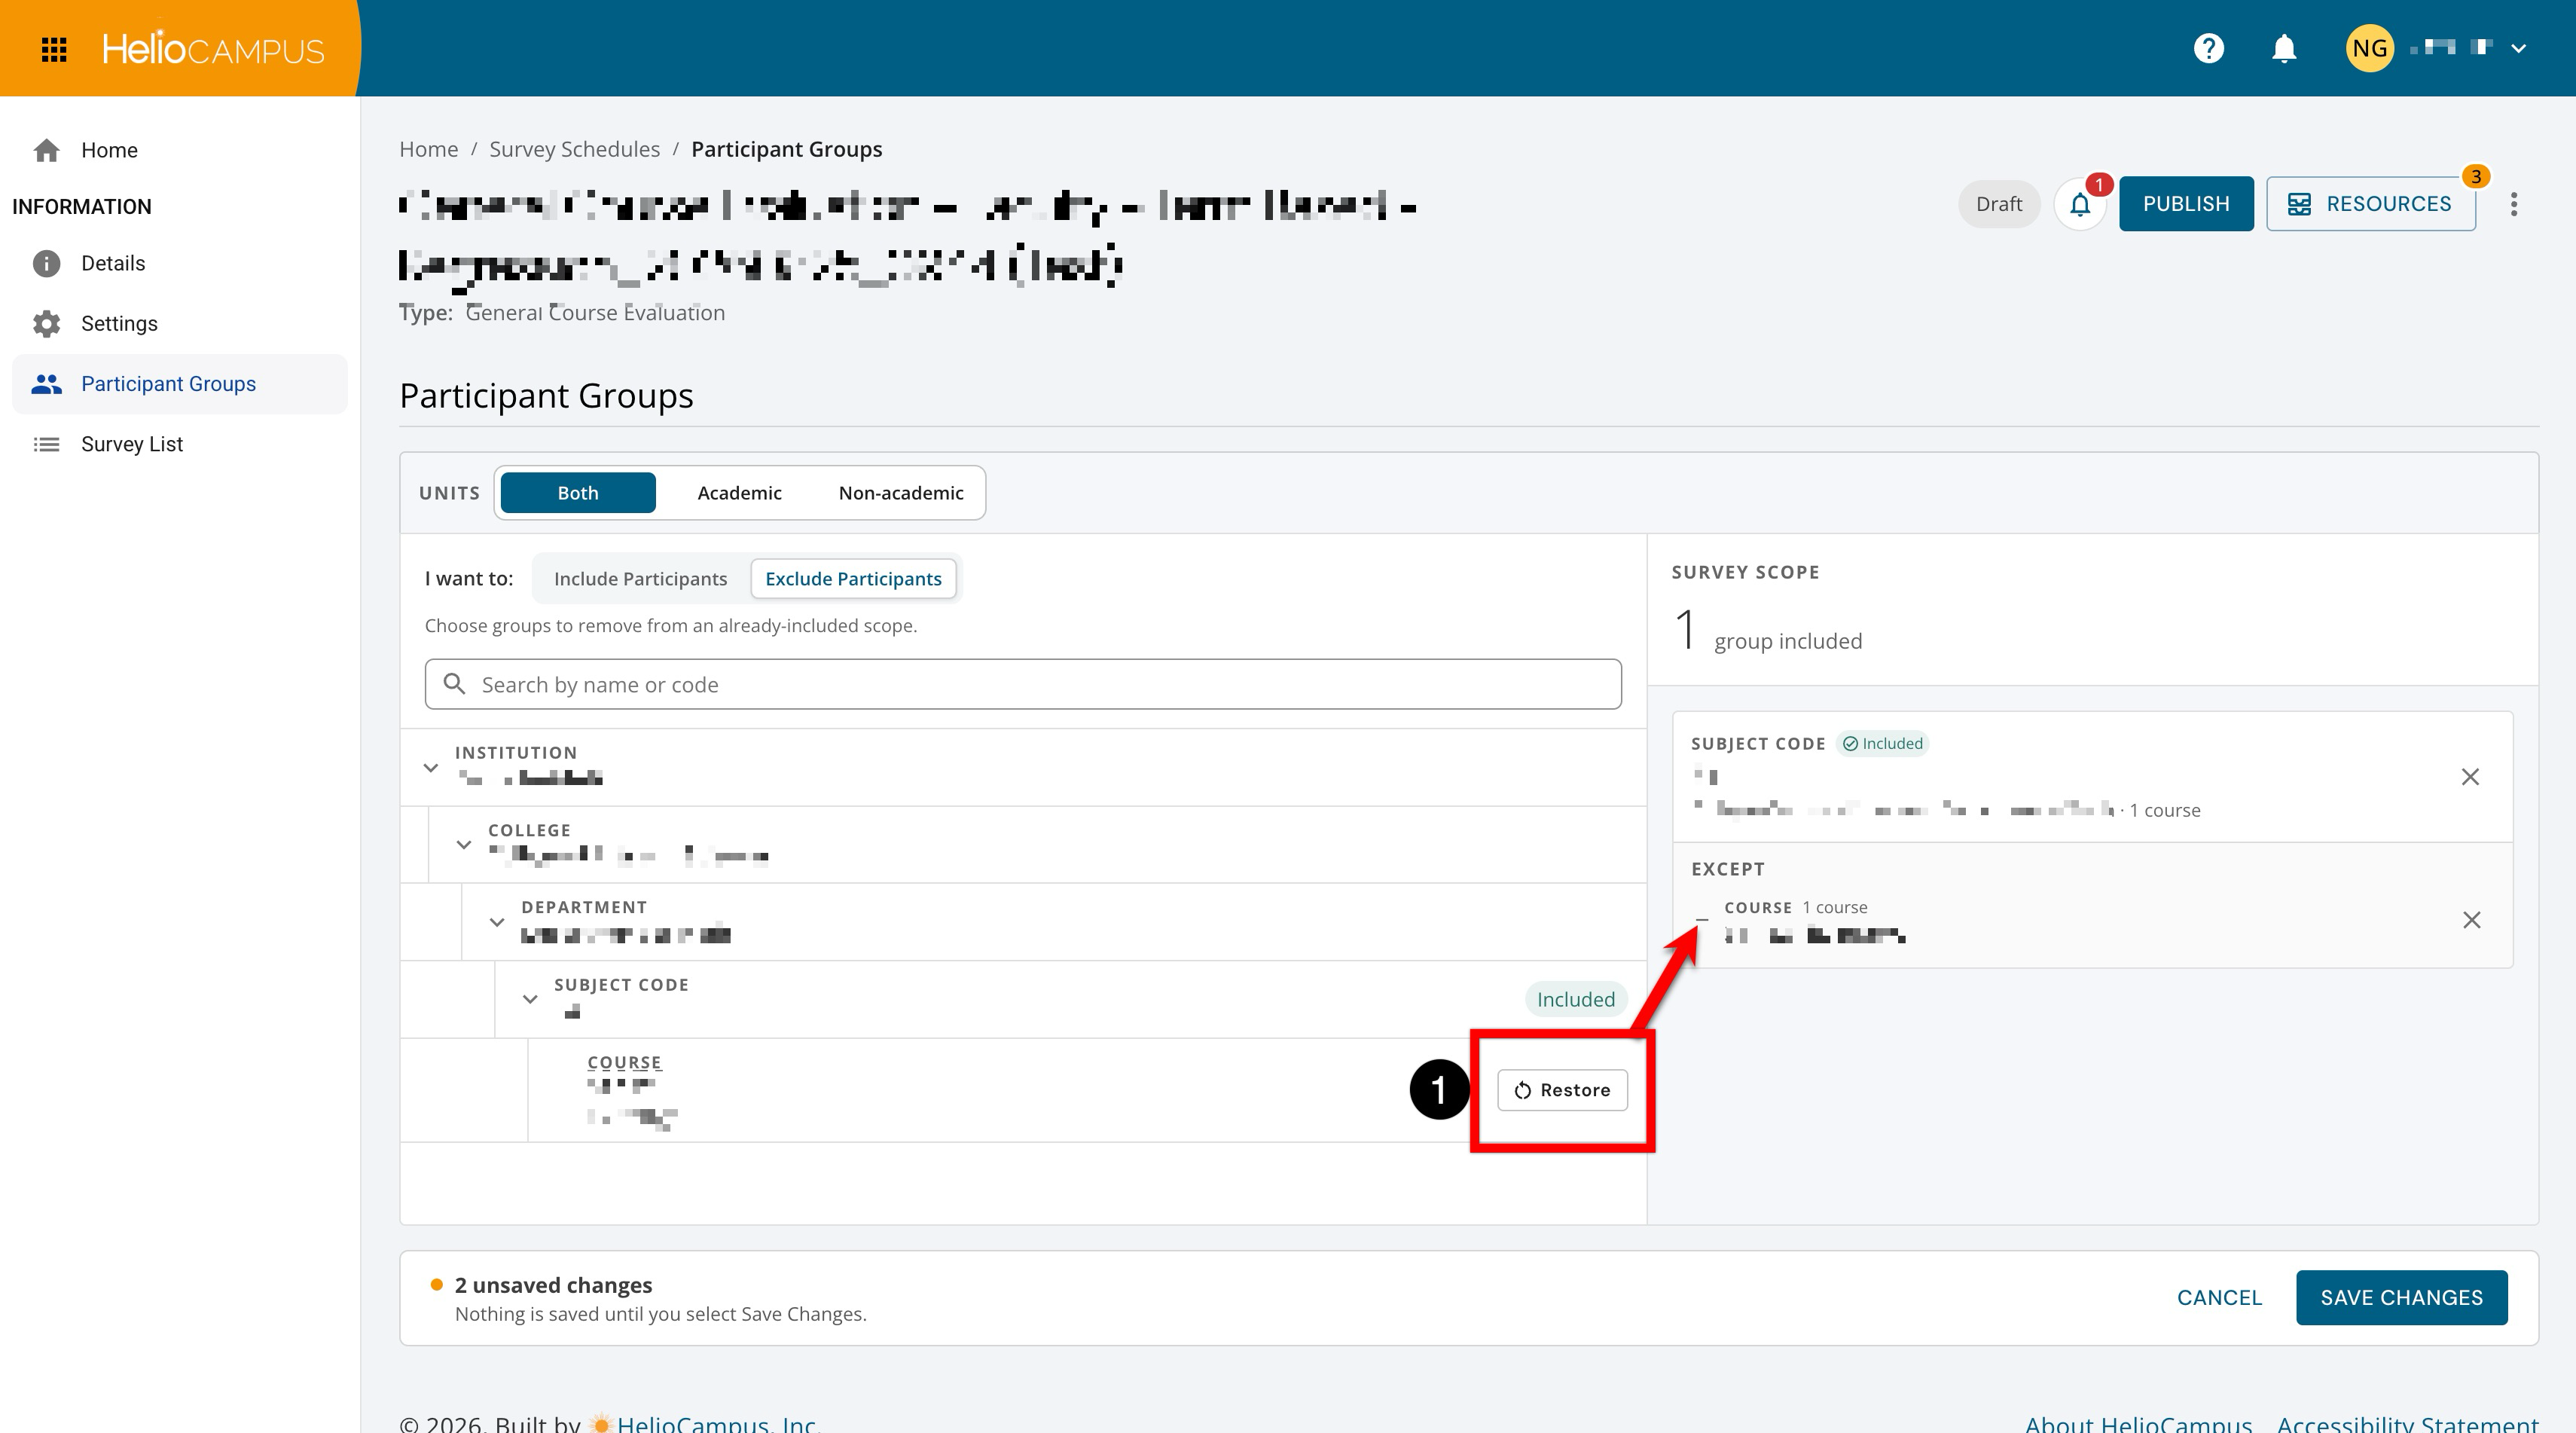This screenshot has height=1433, width=2576.
Task: Click the Included status chip in Survey Scope
Action: 1882,743
